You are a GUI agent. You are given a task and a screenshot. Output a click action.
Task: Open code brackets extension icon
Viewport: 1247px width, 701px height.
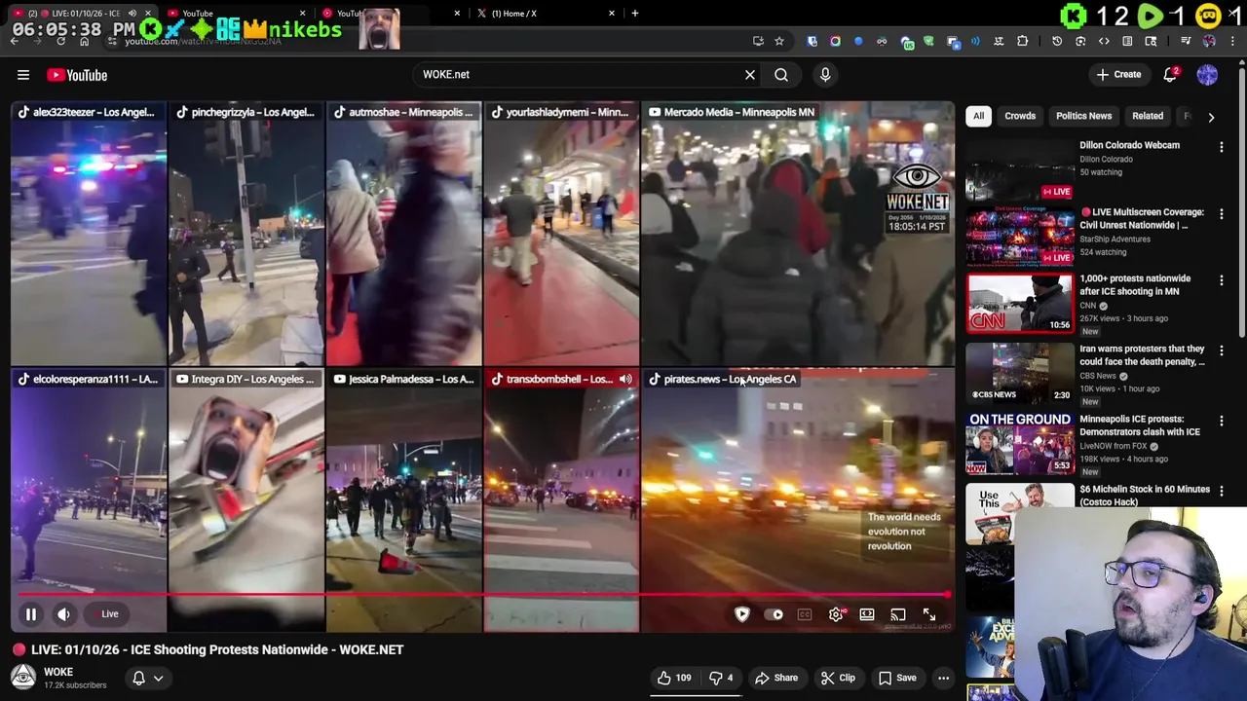pyautogui.click(x=1104, y=41)
